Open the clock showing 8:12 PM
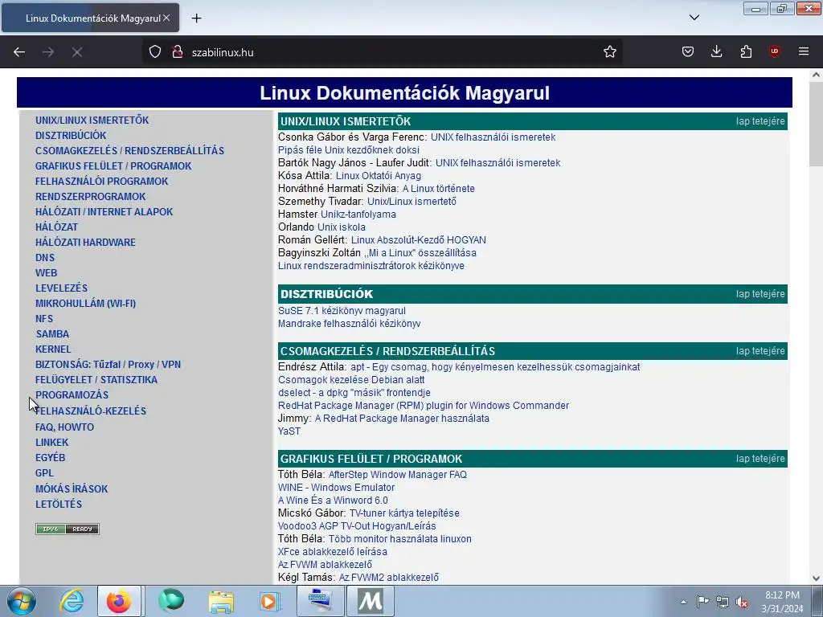 tap(782, 602)
